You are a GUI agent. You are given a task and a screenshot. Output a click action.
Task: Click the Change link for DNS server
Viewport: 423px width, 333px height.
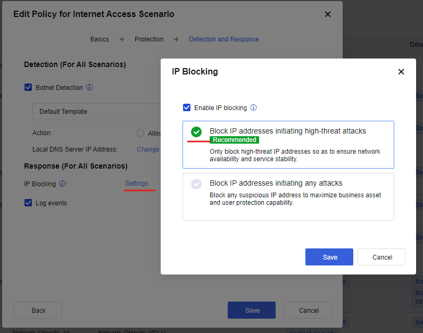[148, 149]
